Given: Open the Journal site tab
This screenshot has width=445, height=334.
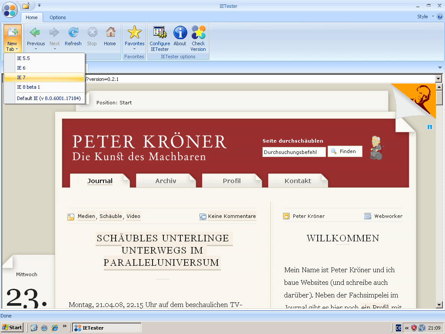Looking at the screenshot, I should coord(100,180).
